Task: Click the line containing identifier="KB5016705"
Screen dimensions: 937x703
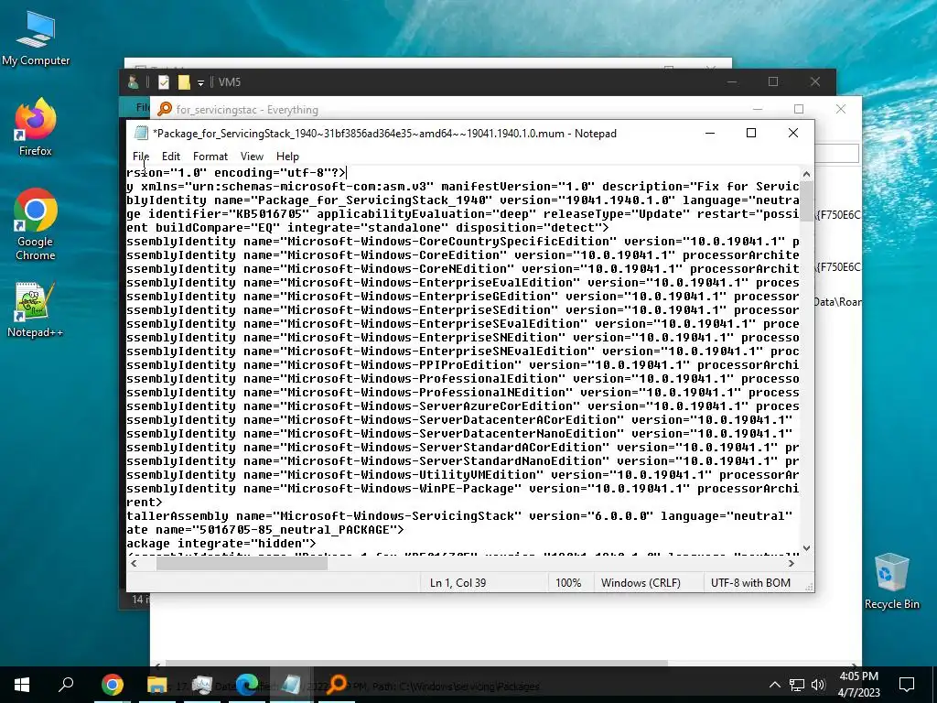Action: tap(462, 214)
